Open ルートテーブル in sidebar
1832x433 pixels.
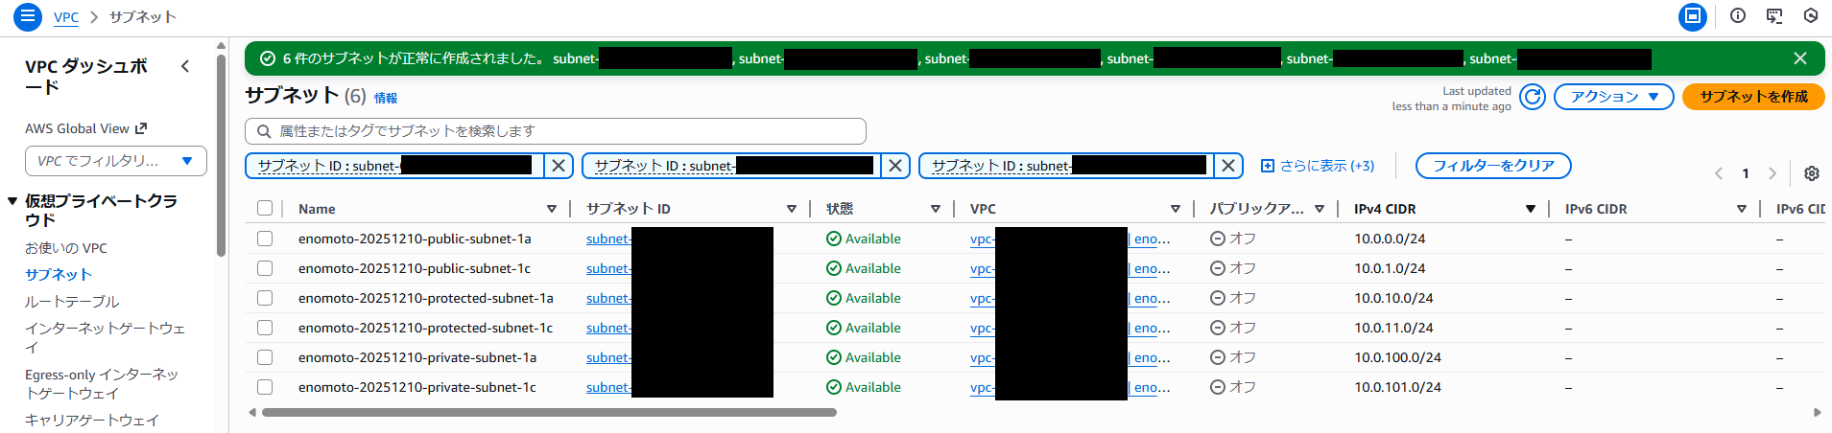click(x=72, y=302)
